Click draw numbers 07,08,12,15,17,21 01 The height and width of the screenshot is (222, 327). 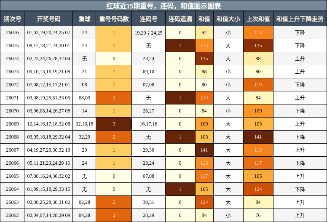48,85
